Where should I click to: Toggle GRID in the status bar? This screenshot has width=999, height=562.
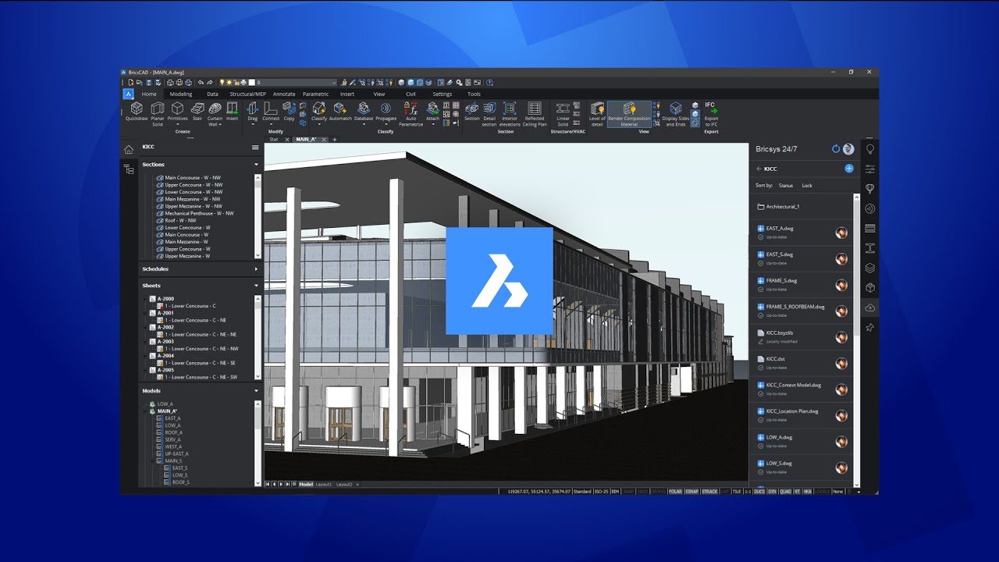click(x=642, y=492)
